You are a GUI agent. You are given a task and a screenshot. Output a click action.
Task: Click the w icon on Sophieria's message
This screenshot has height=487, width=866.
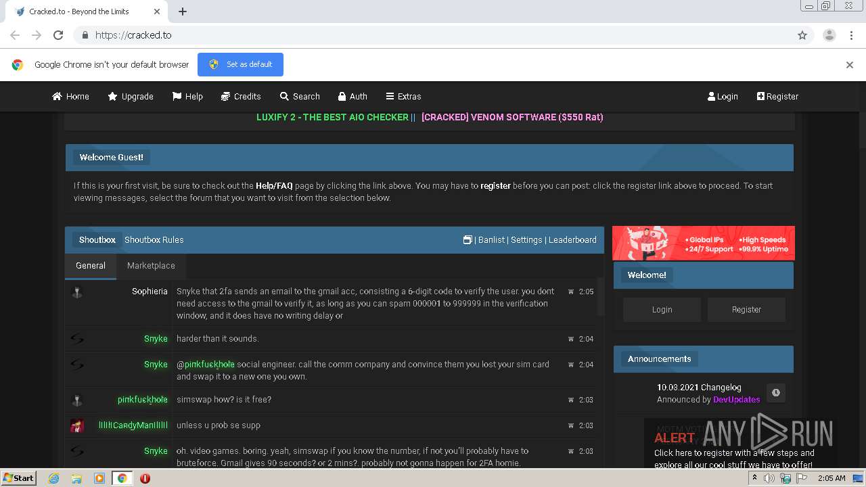[571, 292]
